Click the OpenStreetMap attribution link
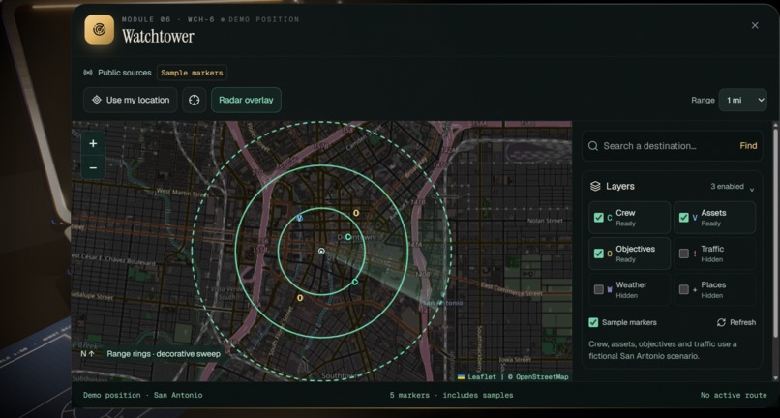The image size is (780, 418). pos(542,377)
